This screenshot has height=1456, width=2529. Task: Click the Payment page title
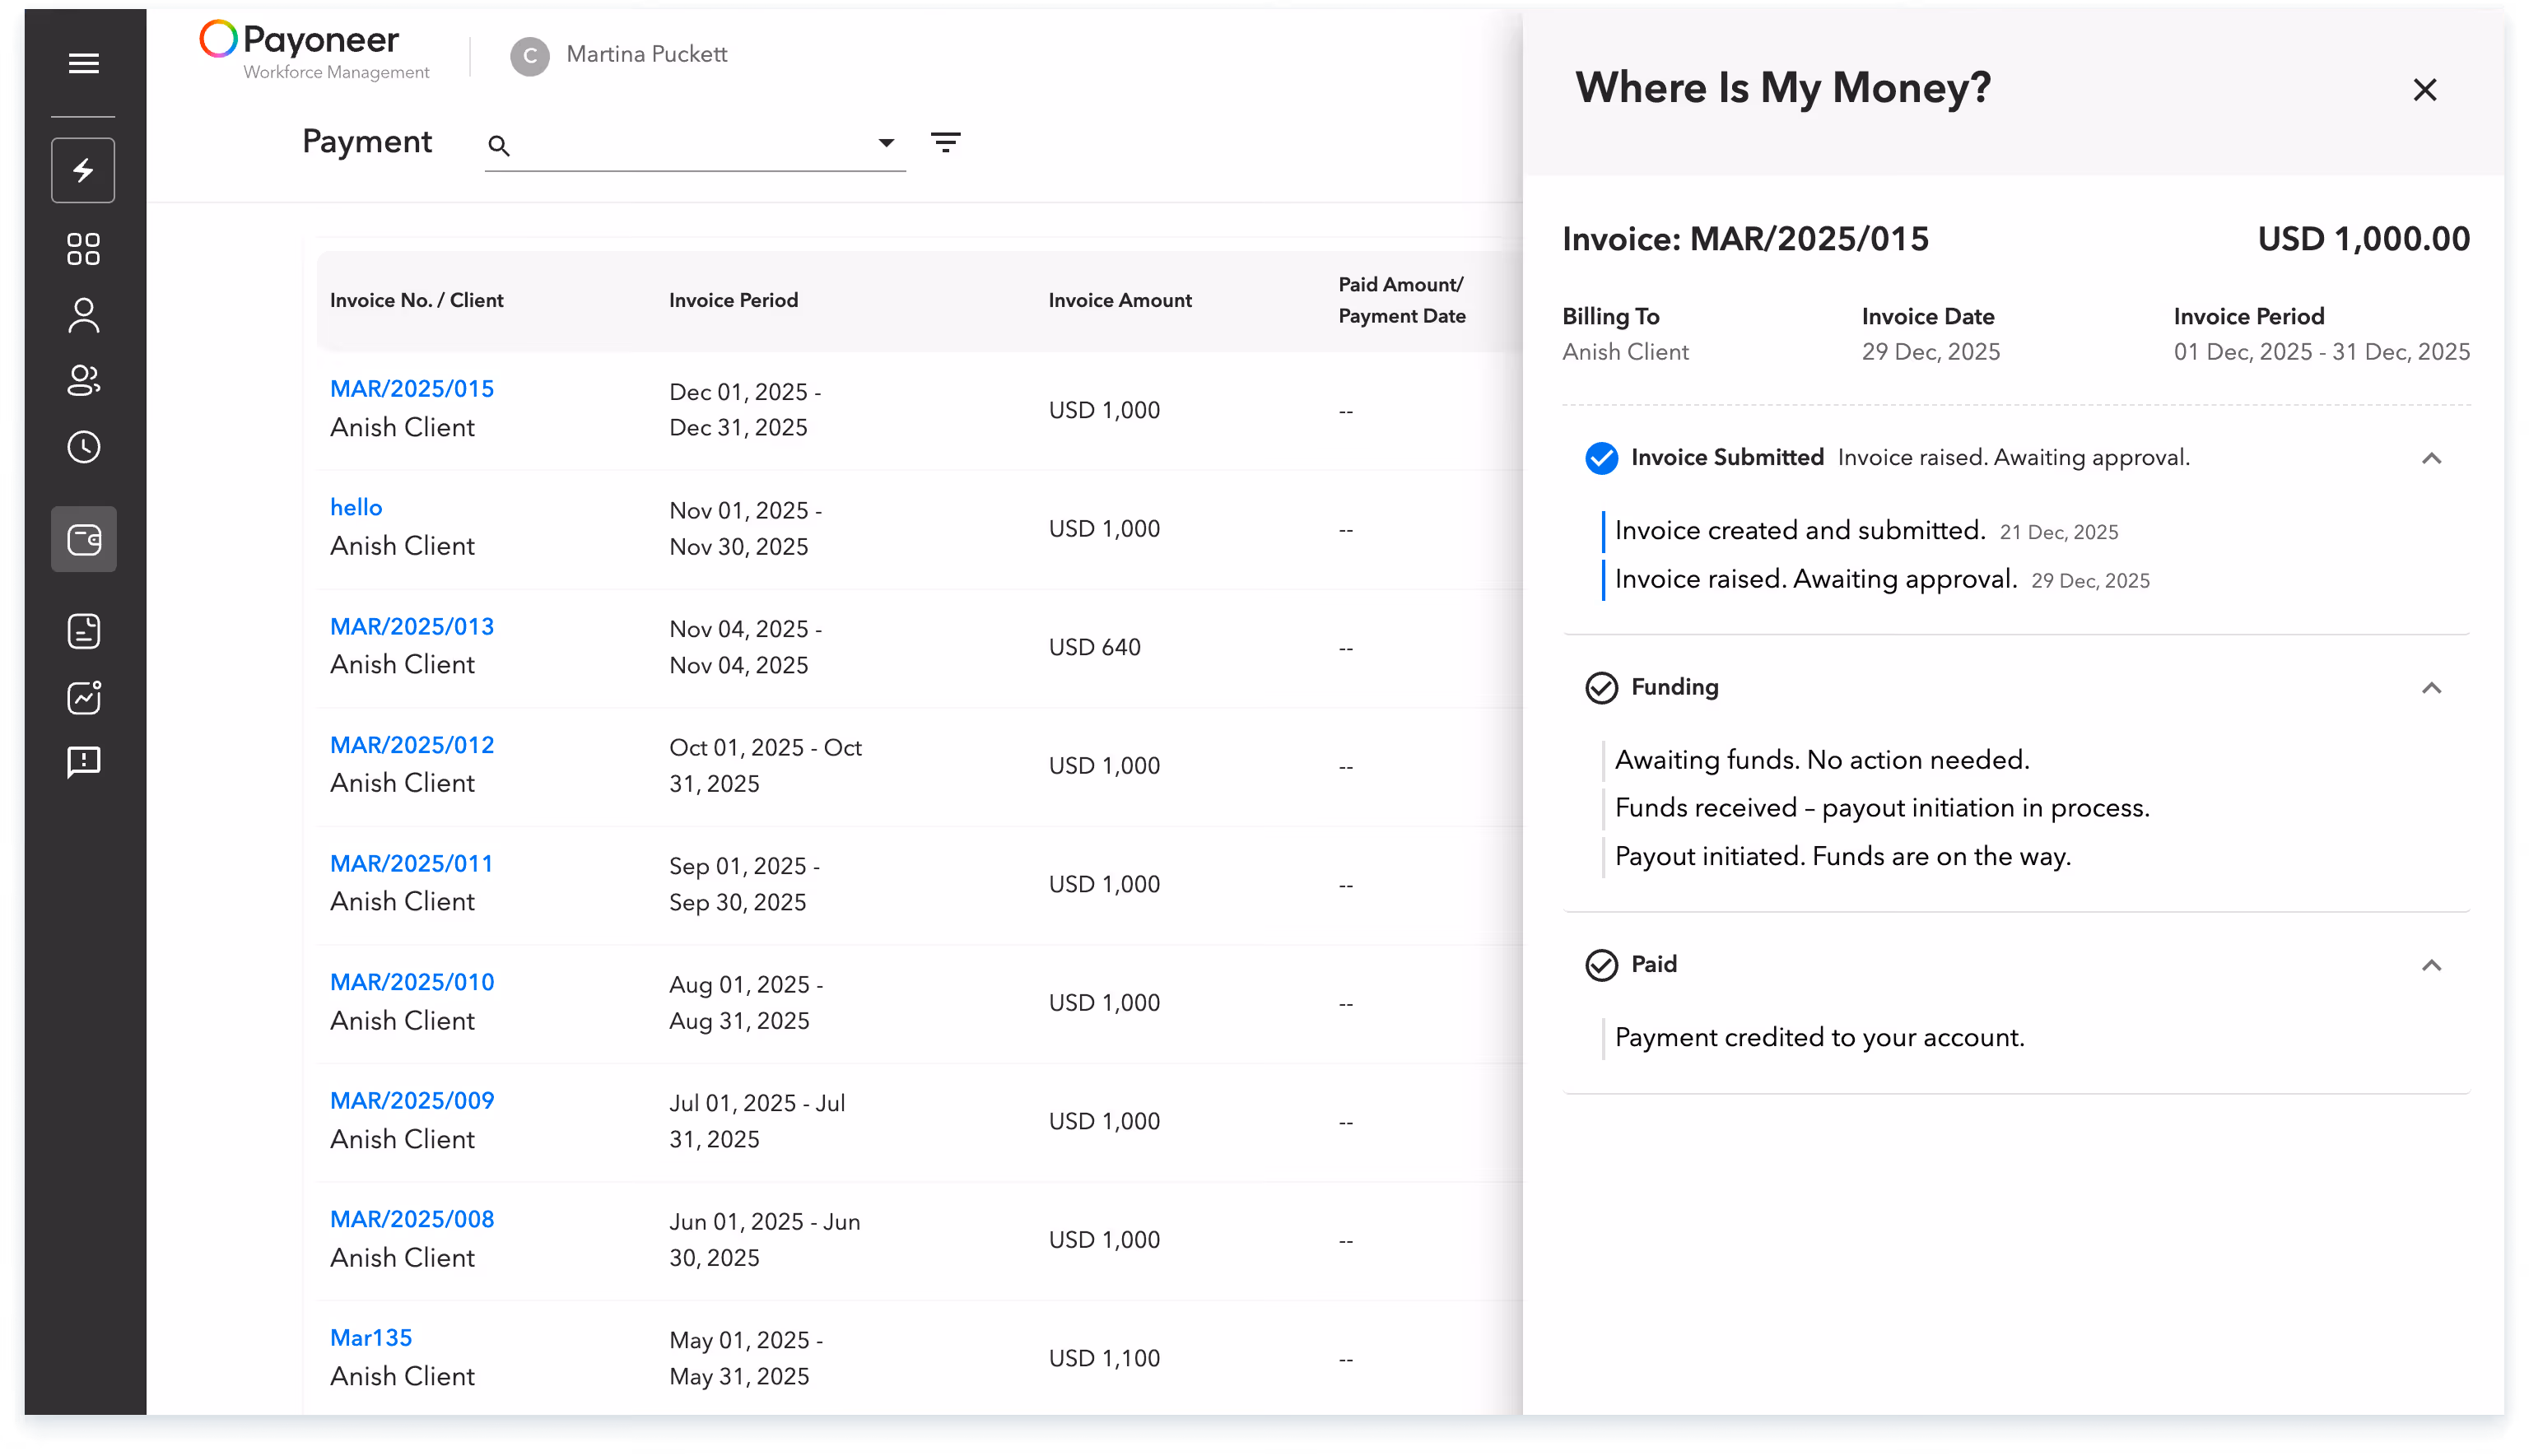coord(366,142)
